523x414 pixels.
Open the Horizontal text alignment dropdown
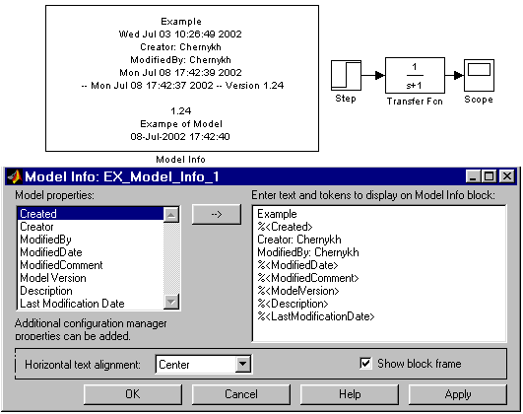[243, 364]
